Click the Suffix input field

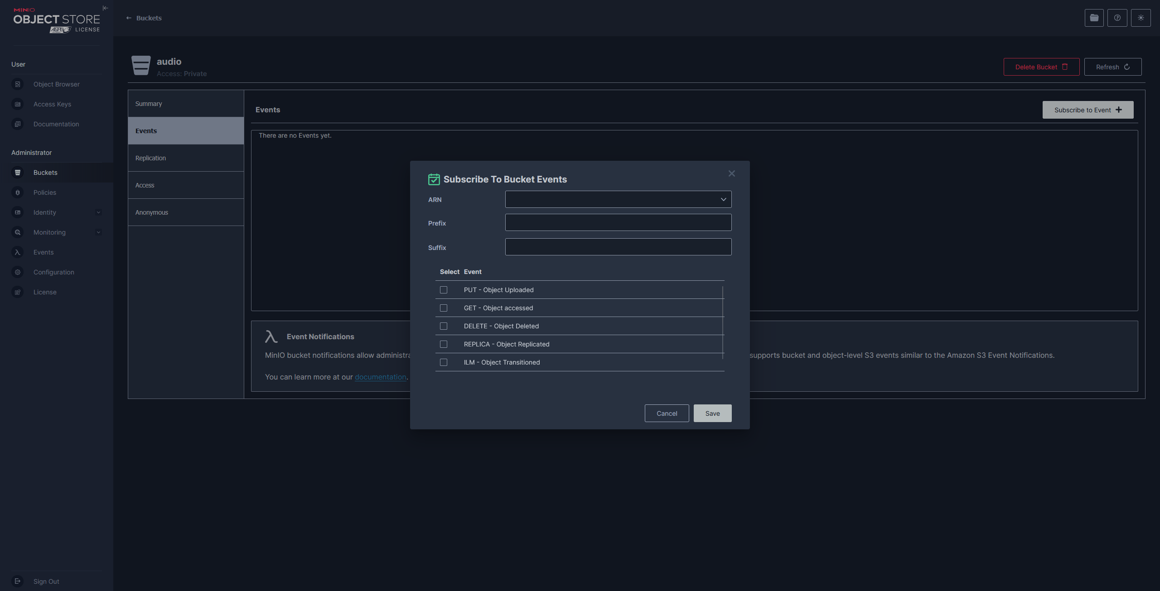click(x=618, y=247)
